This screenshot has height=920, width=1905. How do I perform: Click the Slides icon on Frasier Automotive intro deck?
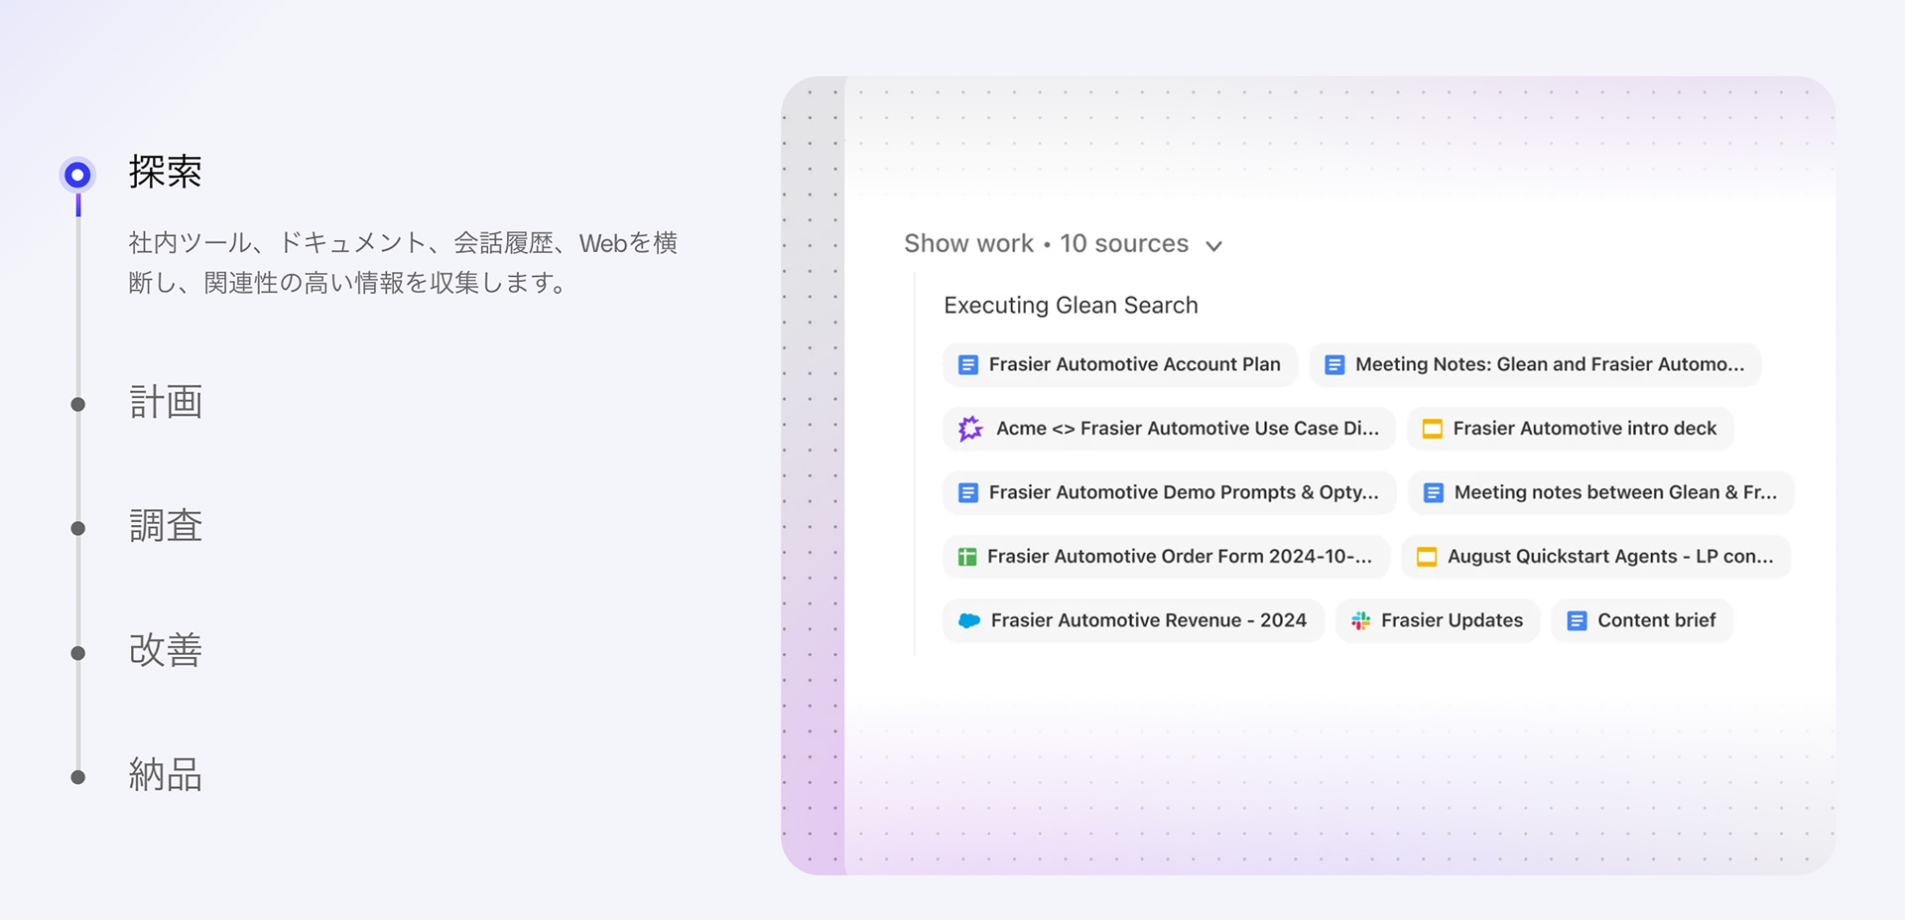[x=1432, y=428]
